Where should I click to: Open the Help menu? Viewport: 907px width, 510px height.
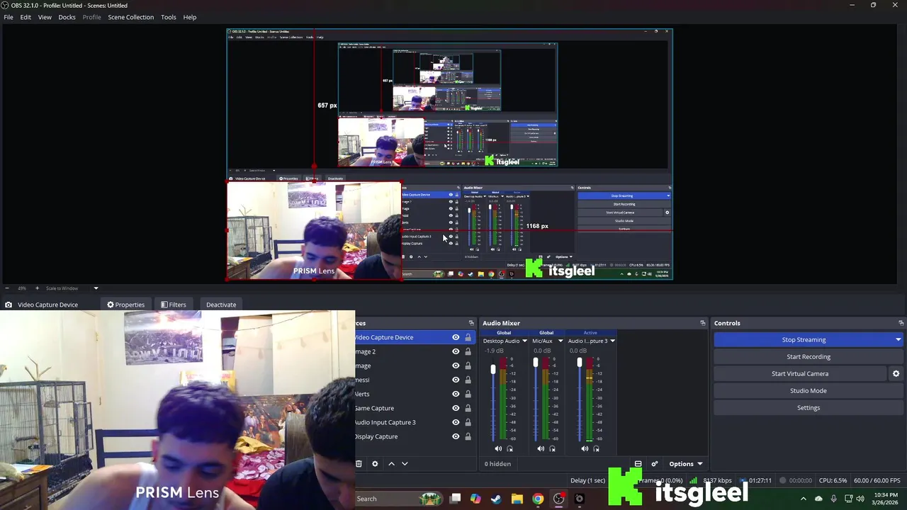[x=190, y=17]
